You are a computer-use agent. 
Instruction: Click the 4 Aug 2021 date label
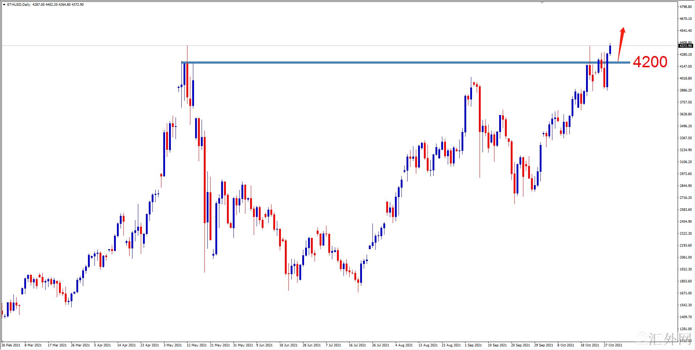point(404,345)
